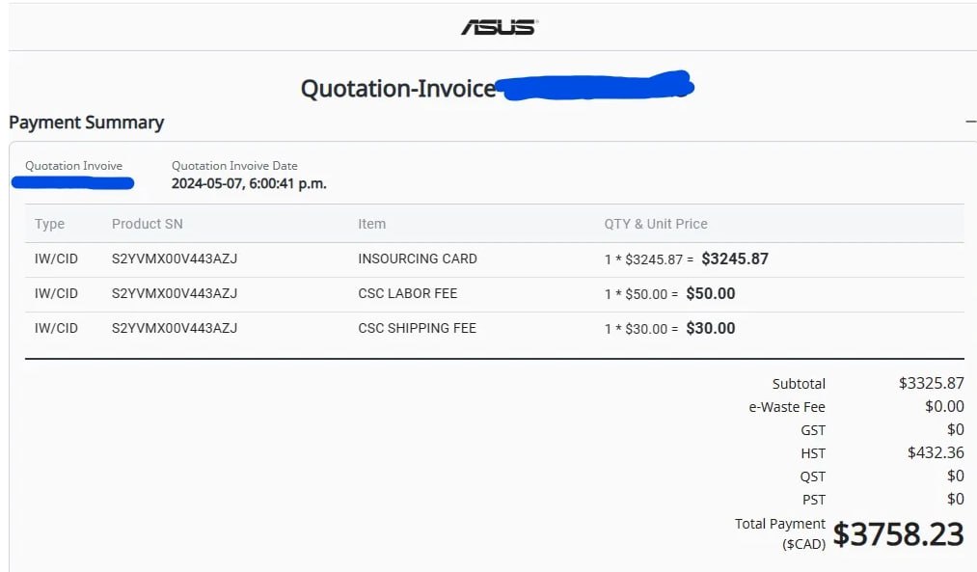Click the Total Payment amount $3758.23
Screen dimensions: 977x572
coord(898,533)
